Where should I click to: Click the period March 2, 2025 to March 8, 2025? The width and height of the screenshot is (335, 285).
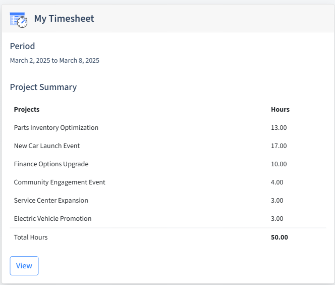54,61
